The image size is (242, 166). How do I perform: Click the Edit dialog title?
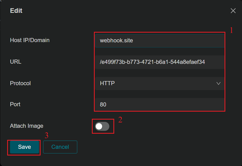(16, 11)
